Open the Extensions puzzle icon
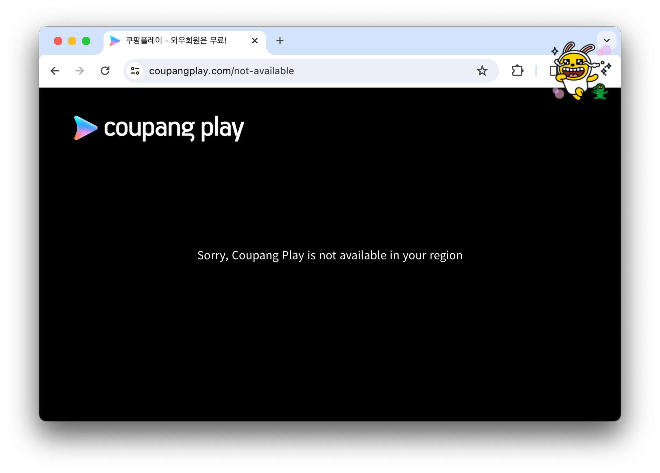 (x=517, y=71)
